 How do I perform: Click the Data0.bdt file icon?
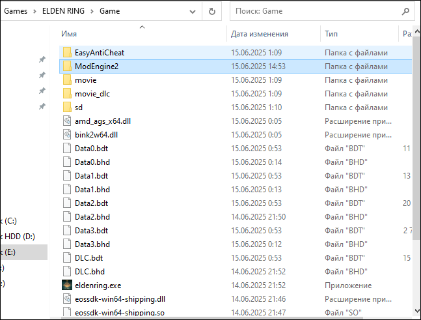[67, 149]
